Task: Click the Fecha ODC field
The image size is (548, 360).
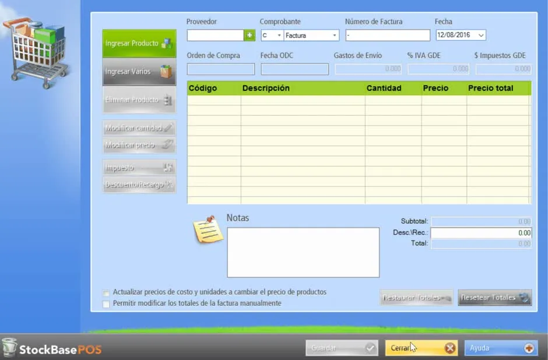Action: pyautogui.click(x=294, y=69)
